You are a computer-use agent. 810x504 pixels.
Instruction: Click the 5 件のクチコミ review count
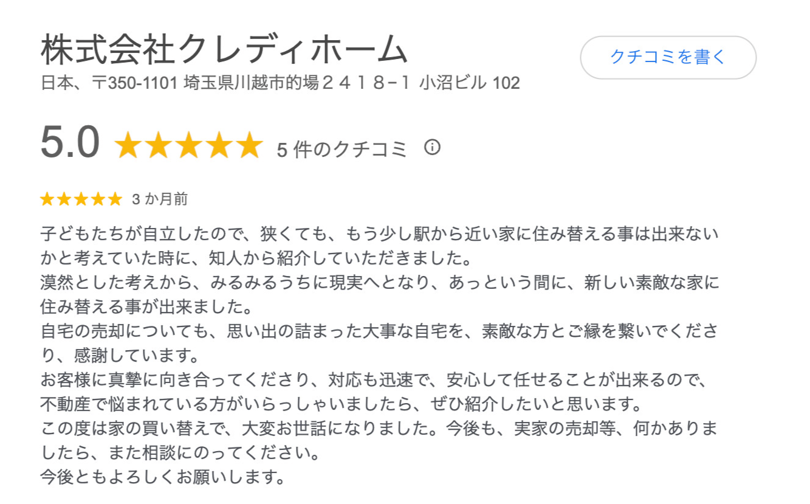pyautogui.click(x=342, y=149)
